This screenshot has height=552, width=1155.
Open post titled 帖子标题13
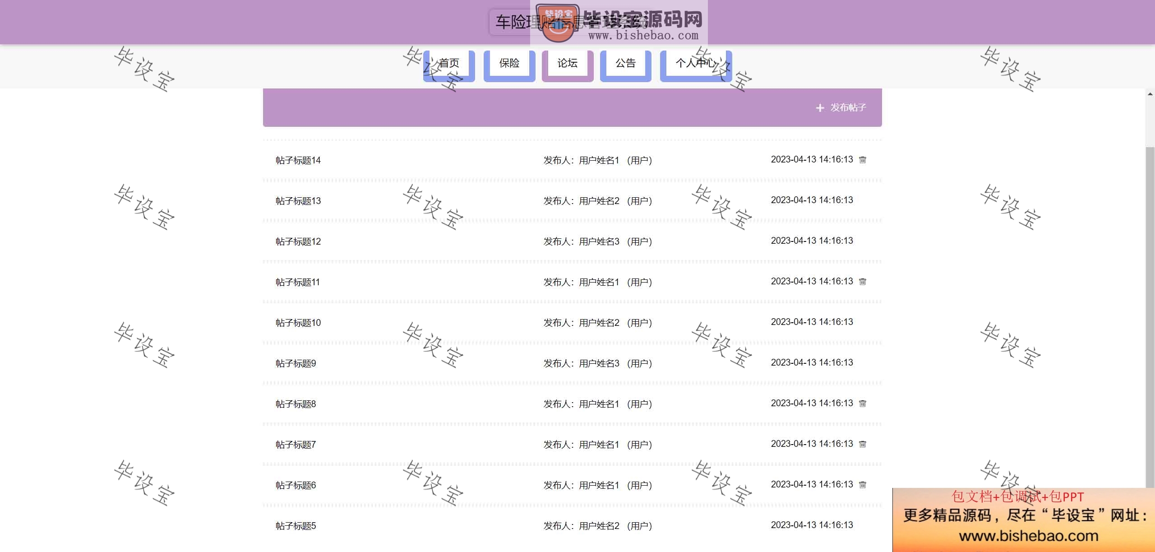click(298, 201)
